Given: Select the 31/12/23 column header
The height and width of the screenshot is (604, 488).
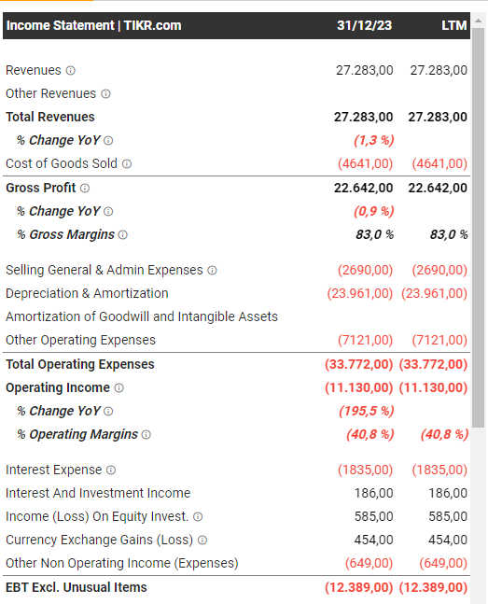Looking at the screenshot, I should pos(364,25).
